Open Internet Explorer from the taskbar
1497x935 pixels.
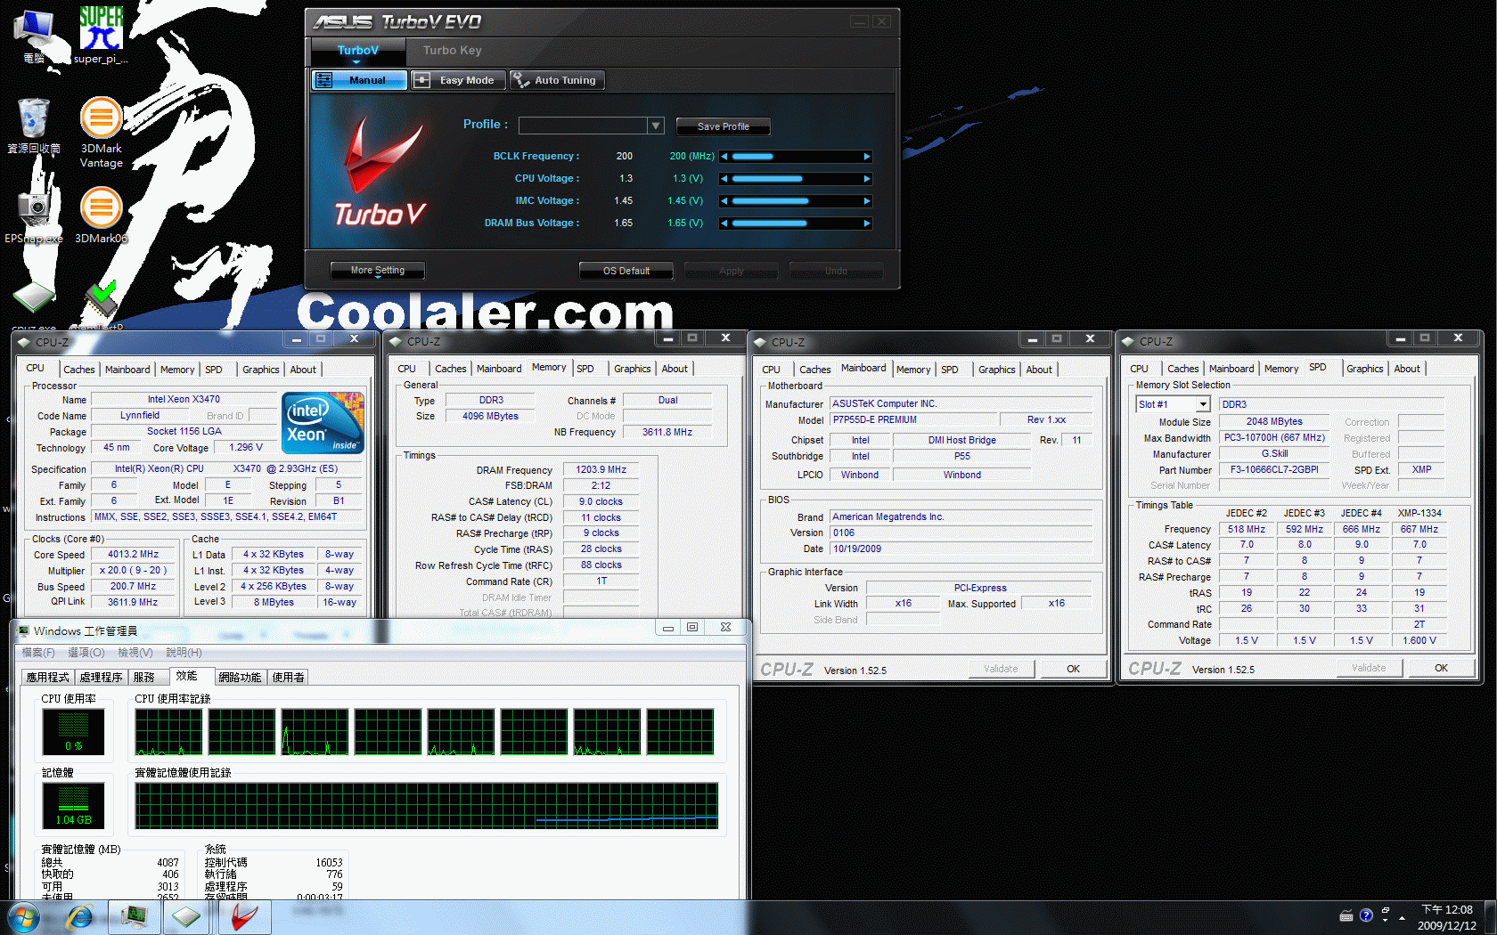(x=80, y=916)
